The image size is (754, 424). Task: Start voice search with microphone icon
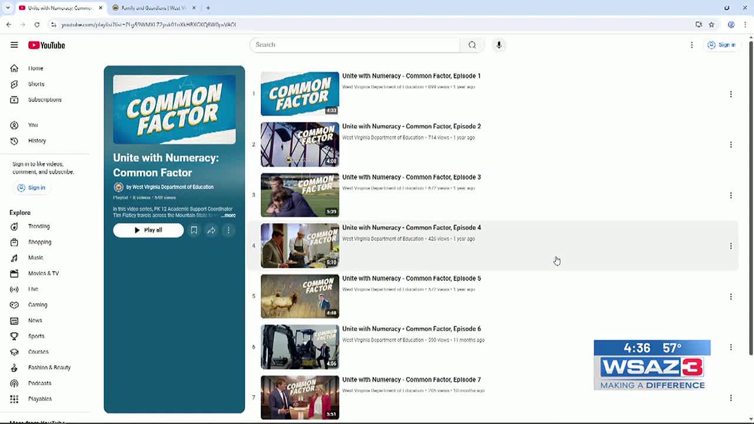pos(498,45)
